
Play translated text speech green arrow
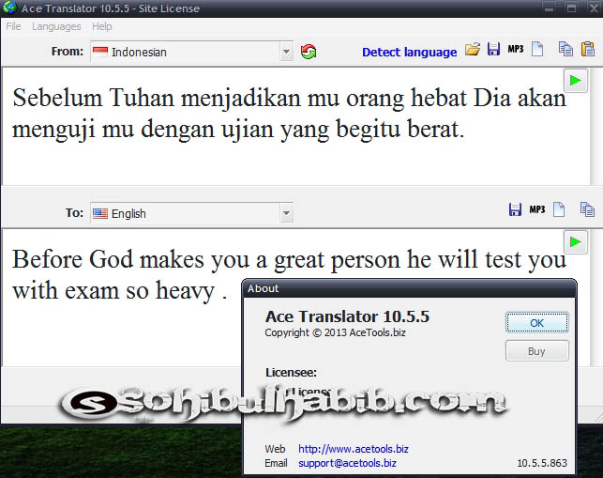click(x=575, y=242)
